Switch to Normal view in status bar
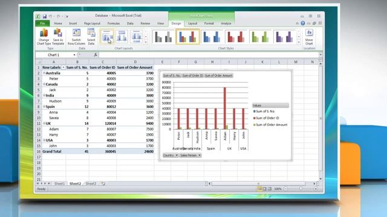The width and height of the screenshot is (387, 217). click(x=259, y=189)
